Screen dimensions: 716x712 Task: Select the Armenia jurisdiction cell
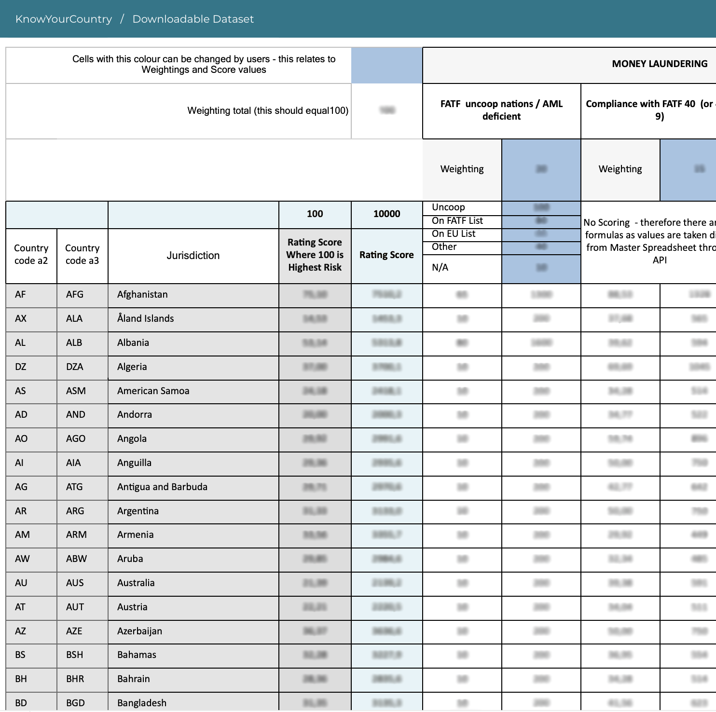[x=193, y=535]
